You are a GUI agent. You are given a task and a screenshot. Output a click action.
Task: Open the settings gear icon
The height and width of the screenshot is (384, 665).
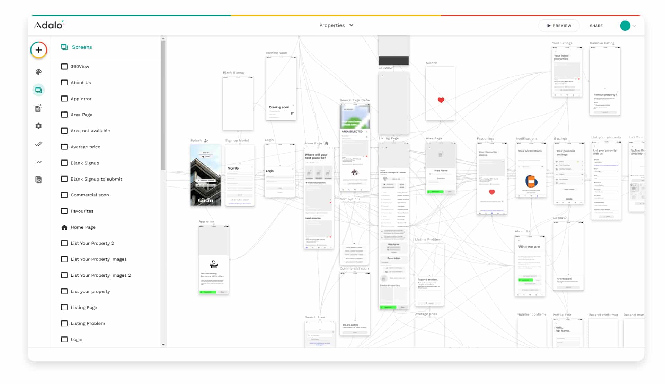pos(39,126)
